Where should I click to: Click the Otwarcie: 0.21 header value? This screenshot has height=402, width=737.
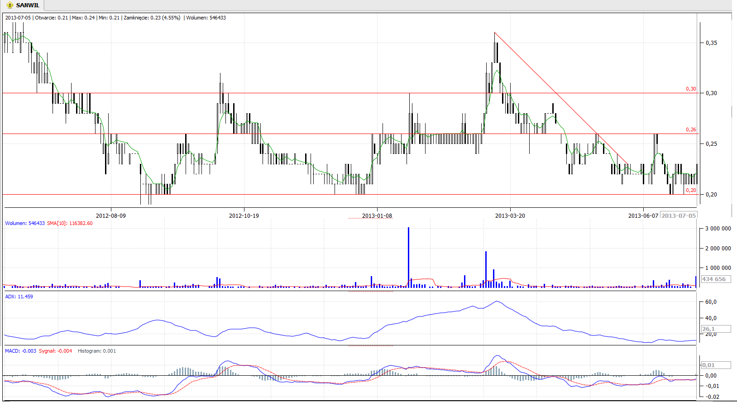click(x=51, y=18)
